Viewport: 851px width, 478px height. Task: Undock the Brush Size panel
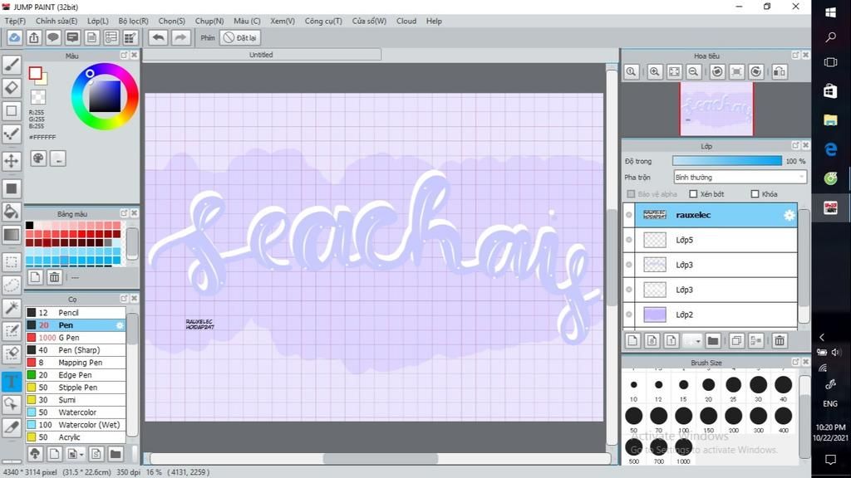point(795,362)
